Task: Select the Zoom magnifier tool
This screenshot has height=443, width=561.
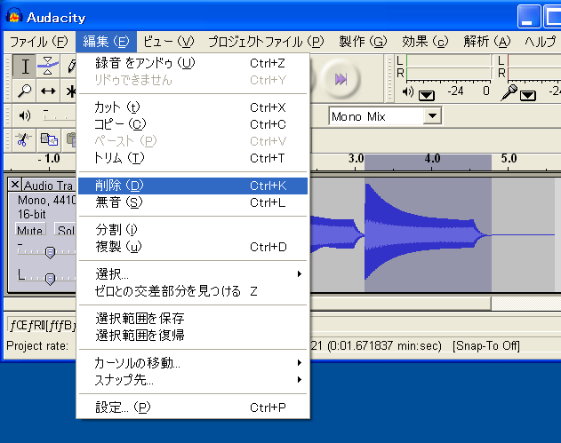Action: coord(24,91)
